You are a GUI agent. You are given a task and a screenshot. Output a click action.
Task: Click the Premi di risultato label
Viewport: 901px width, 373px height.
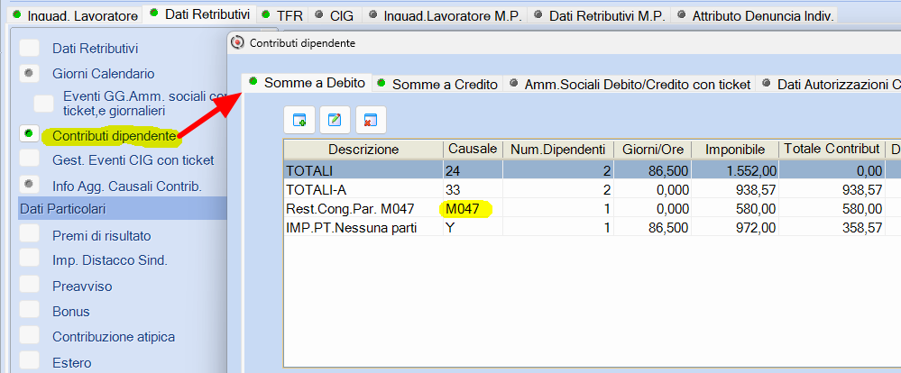[102, 235]
